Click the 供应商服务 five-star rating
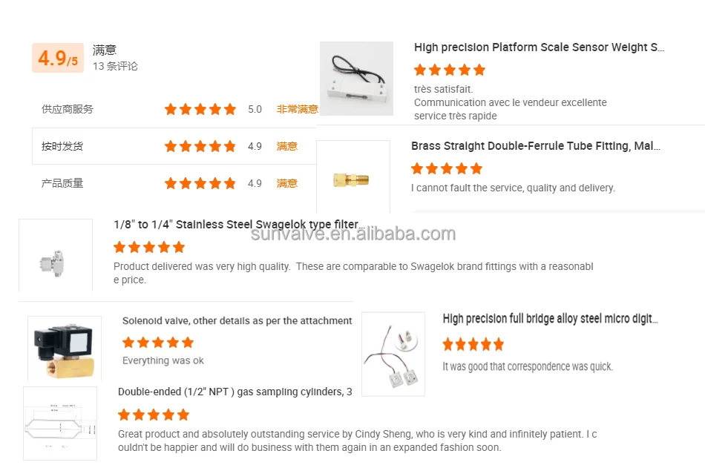This screenshot has height=465, width=705. (200, 109)
